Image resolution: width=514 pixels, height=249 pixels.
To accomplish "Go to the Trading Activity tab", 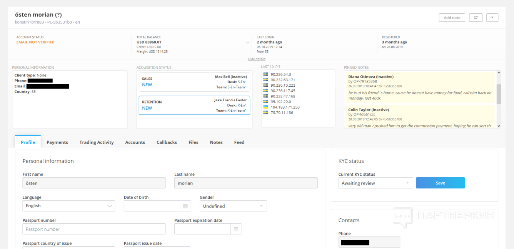I will (97, 142).
